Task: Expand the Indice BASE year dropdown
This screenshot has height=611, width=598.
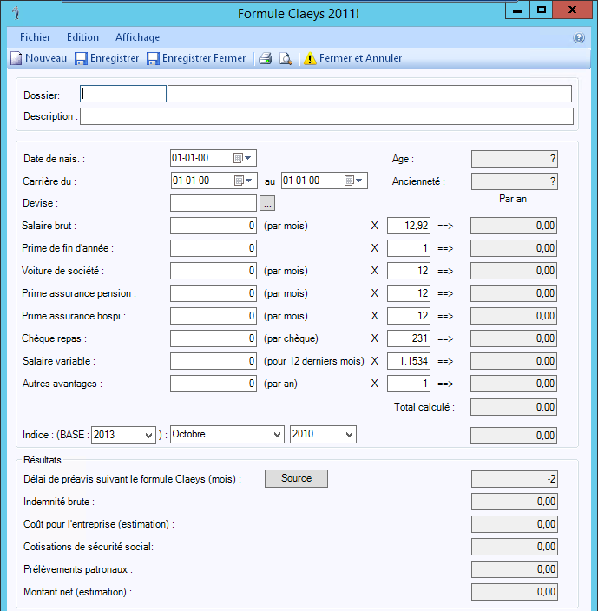Action: pyautogui.click(x=148, y=435)
